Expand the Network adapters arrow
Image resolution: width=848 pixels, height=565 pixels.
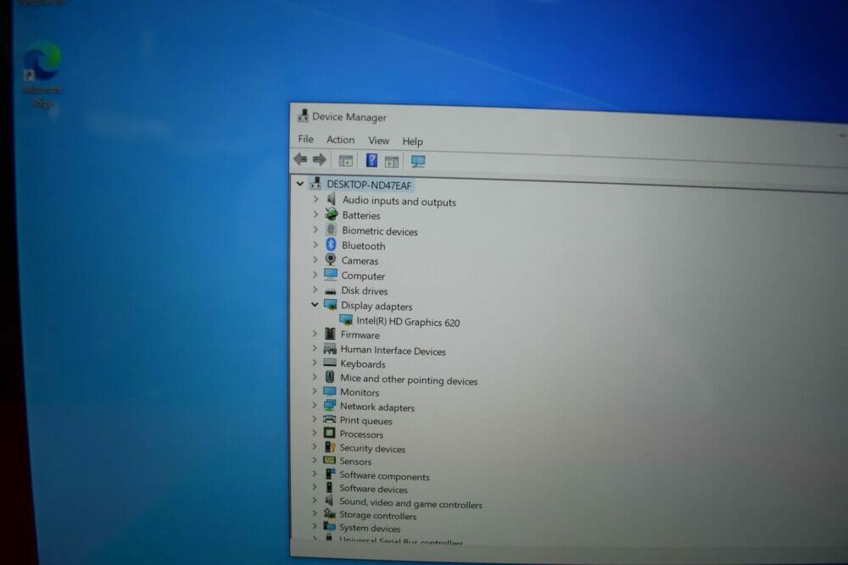click(315, 405)
